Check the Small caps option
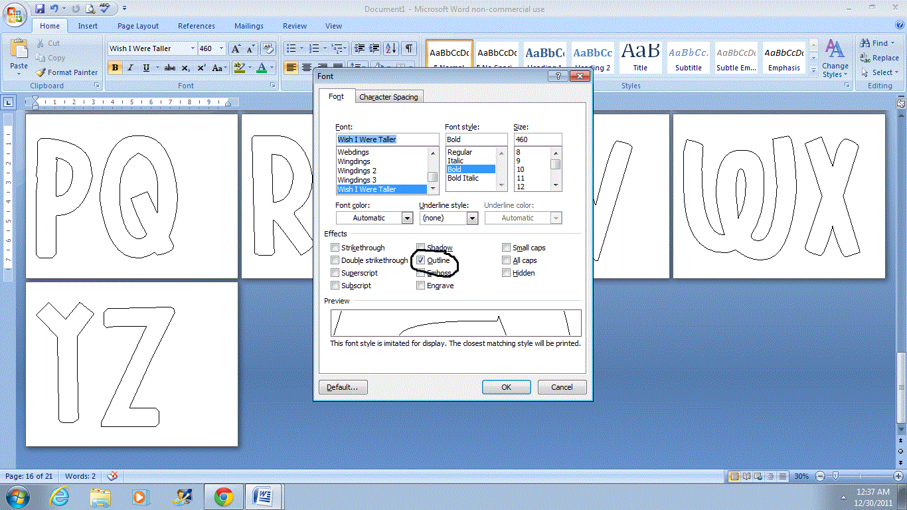The width and height of the screenshot is (907, 510). tap(506, 248)
